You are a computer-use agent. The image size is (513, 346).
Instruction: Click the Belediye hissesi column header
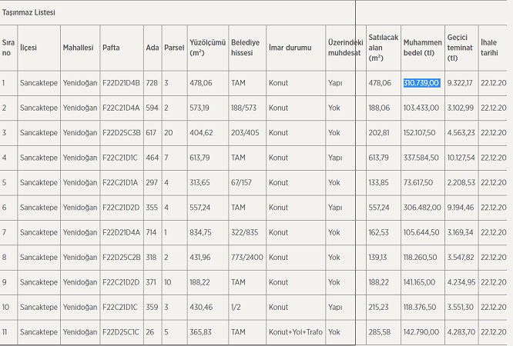click(x=245, y=48)
